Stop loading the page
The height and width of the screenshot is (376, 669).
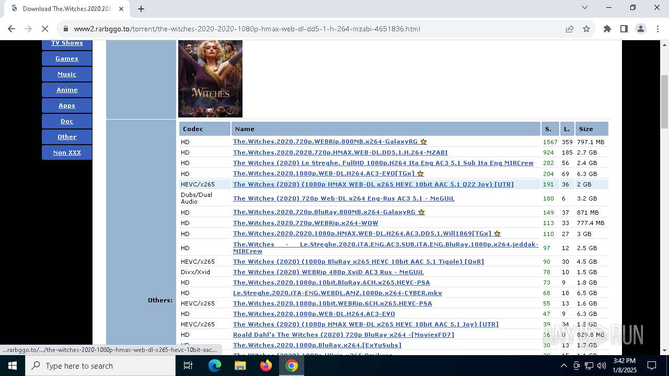[x=45, y=29]
